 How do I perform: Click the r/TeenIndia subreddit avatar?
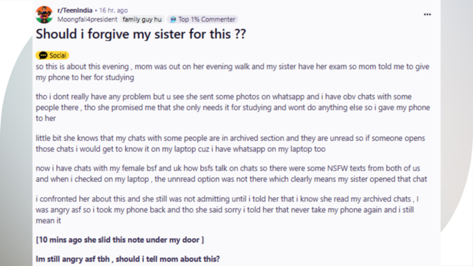44,15
